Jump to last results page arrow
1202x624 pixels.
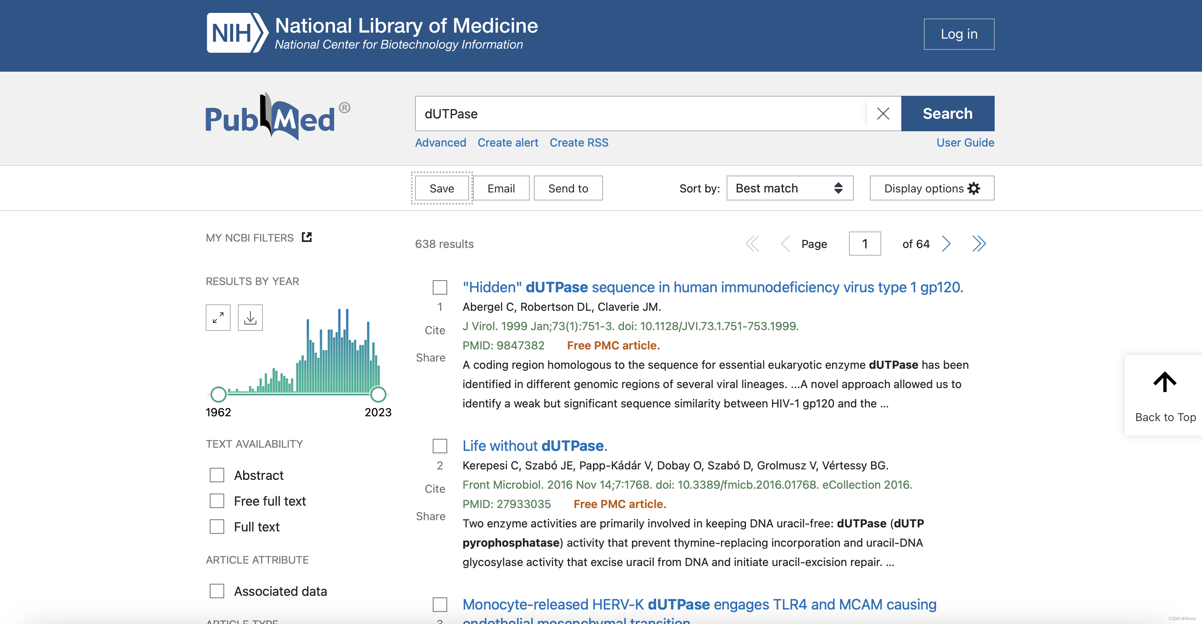click(979, 244)
